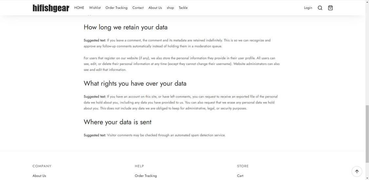Select Order Tracking in the header navigation
The width and height of the screenshot is (369, 180).
point(116,8)
